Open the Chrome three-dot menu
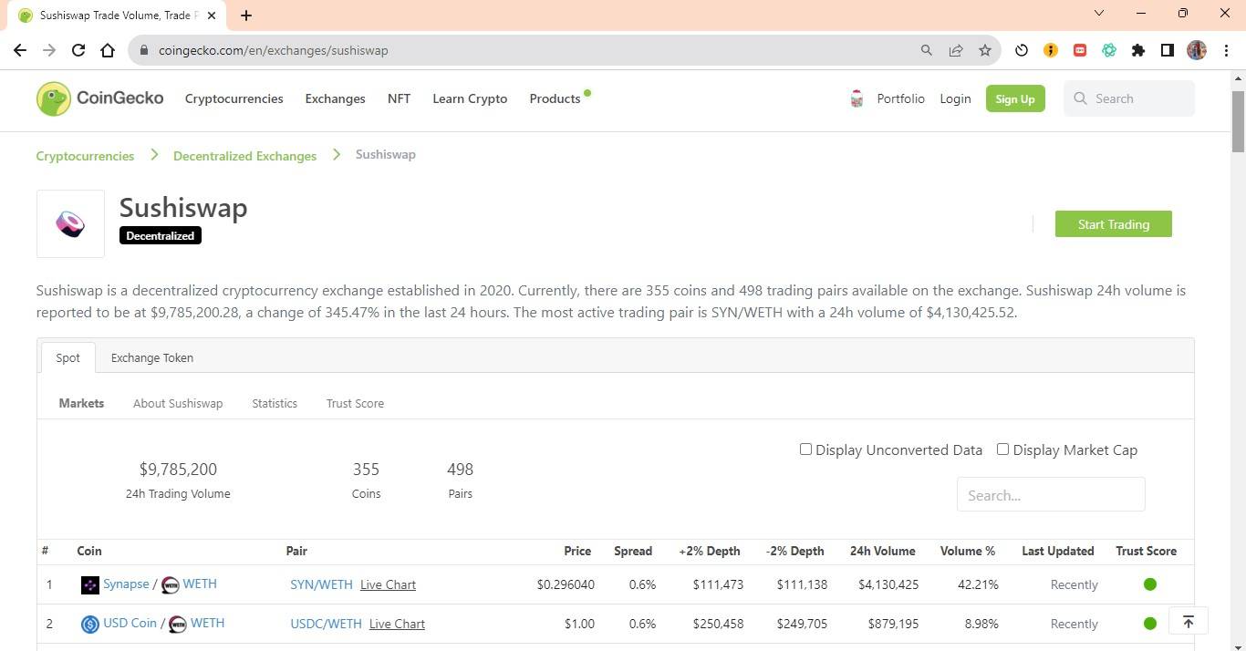 click(x=1225, y=50)
